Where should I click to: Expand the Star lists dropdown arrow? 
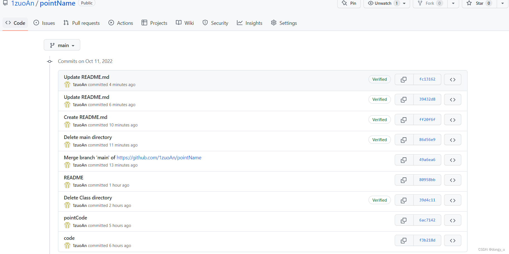(503, 3)
